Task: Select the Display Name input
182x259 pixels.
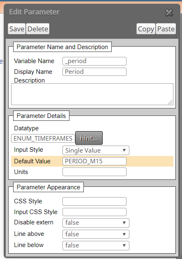Action: [94, 72]
